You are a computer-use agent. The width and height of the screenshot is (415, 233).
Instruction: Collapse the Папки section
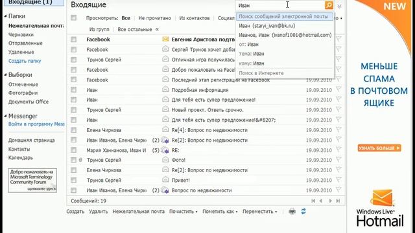click(5, 16)
